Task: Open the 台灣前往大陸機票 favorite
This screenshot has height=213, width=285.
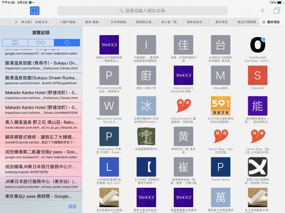Action: coord(220,45)
